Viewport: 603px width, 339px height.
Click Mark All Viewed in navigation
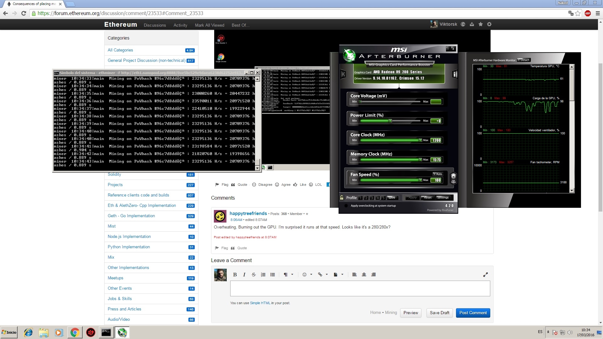point(209,25)
